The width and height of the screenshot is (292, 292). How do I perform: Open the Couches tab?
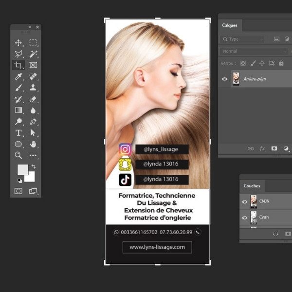[252, 186]
